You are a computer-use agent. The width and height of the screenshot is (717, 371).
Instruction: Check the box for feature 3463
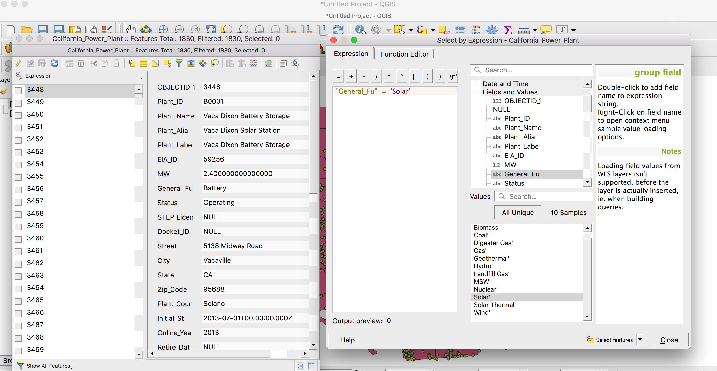[x=18, y=276]
